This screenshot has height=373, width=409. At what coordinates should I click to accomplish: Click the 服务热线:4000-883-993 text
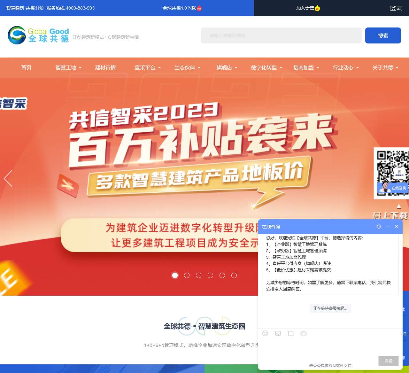pos(71,8)
